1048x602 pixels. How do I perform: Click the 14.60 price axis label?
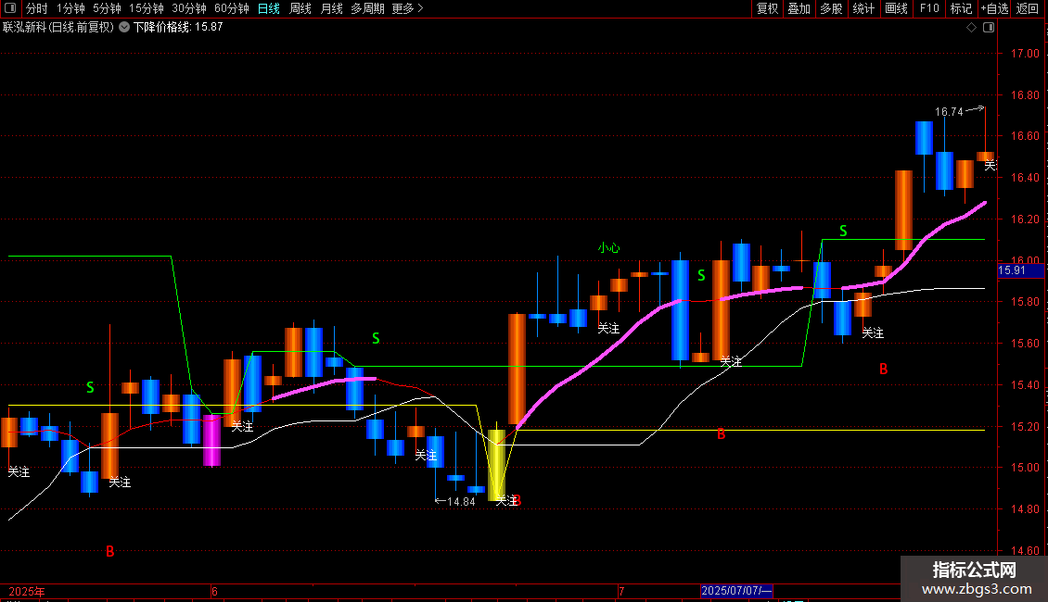[1025, 551]
